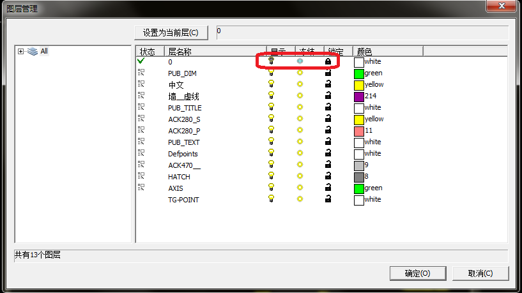The width and height of the screenshot is (522, 293).
Task: Select the Defpoints layer name
Action: [183, 154]
